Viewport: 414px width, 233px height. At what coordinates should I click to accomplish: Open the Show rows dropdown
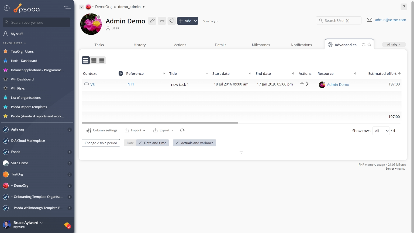(381, 131)
